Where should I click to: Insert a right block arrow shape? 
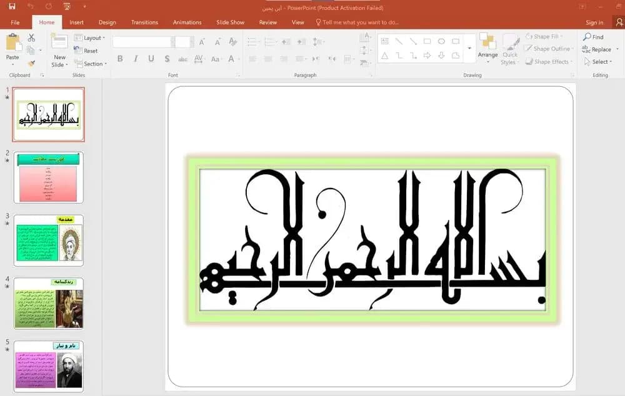click(427, 56)
